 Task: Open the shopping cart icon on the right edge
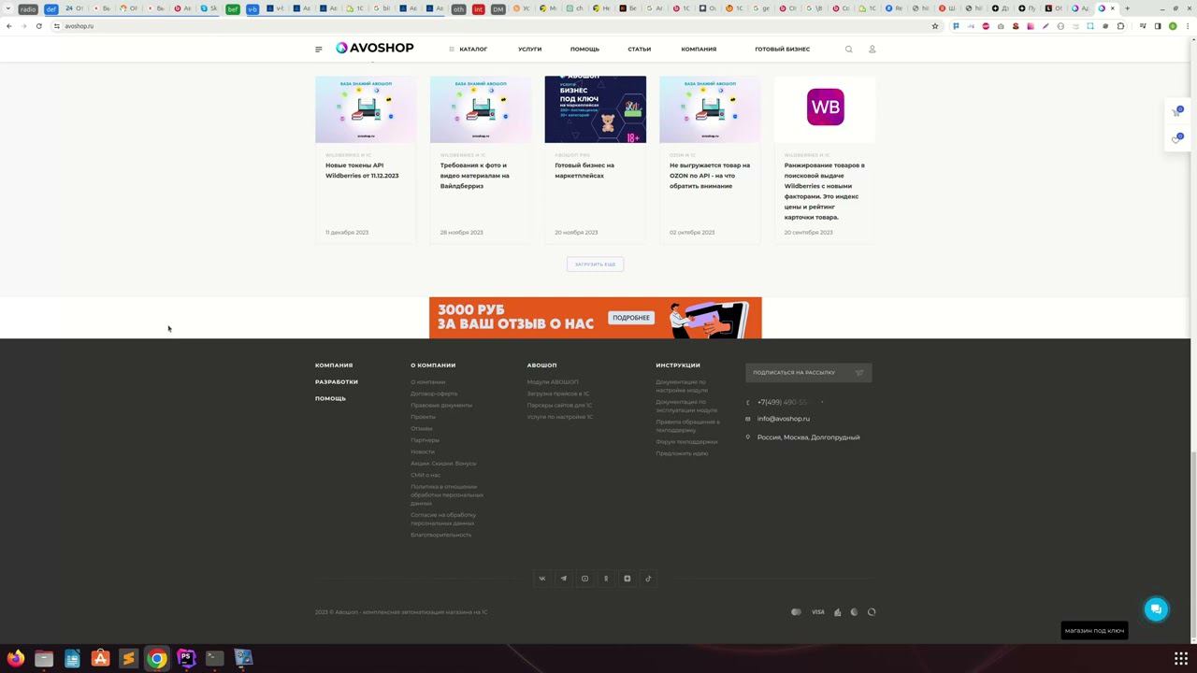coord(1177,112)
